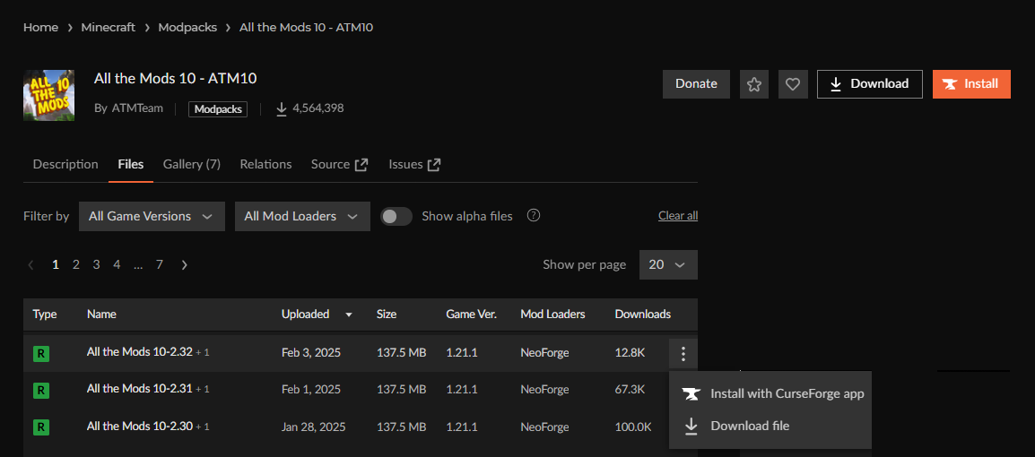Click the Mod Loaders column header

click(x=552, y=315)
